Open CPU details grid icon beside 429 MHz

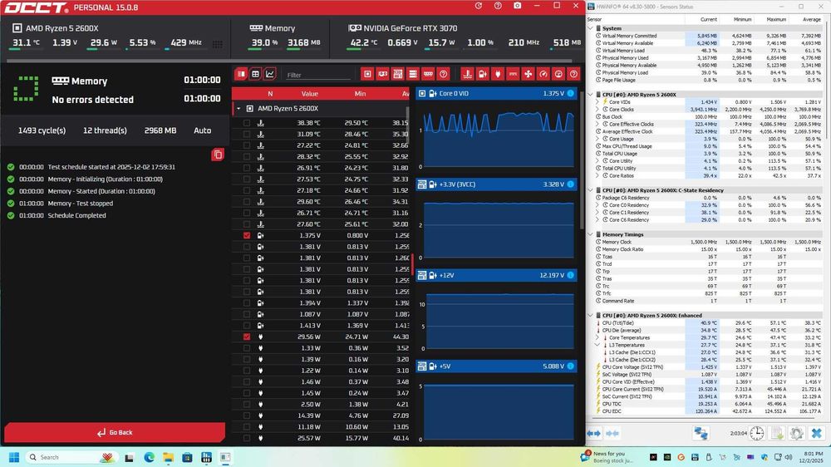pos(217,44)
